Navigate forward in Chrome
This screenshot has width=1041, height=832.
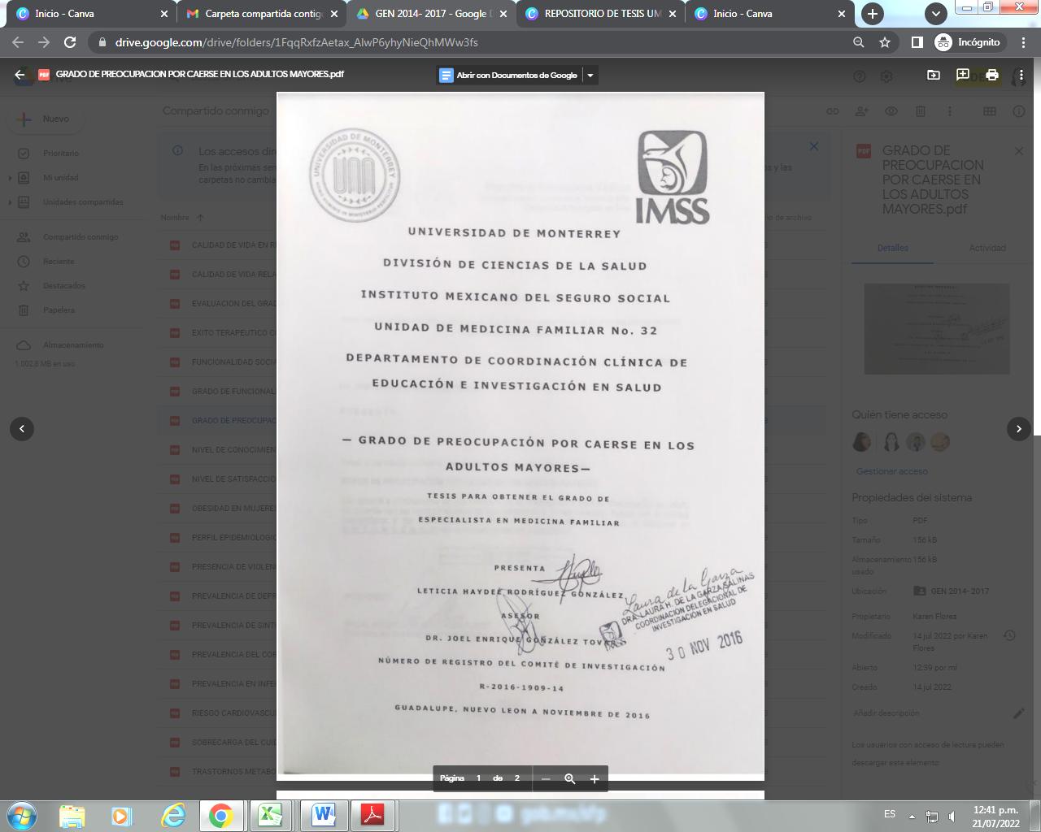coord(44,42)
